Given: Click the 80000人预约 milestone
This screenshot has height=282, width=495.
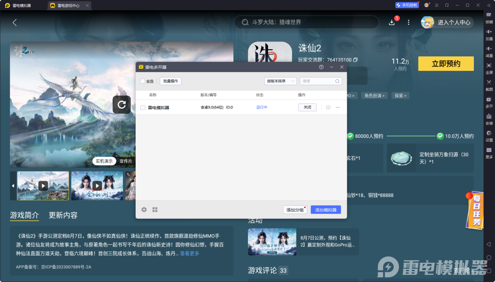Looking at the screenshot, I should point(365,136).
